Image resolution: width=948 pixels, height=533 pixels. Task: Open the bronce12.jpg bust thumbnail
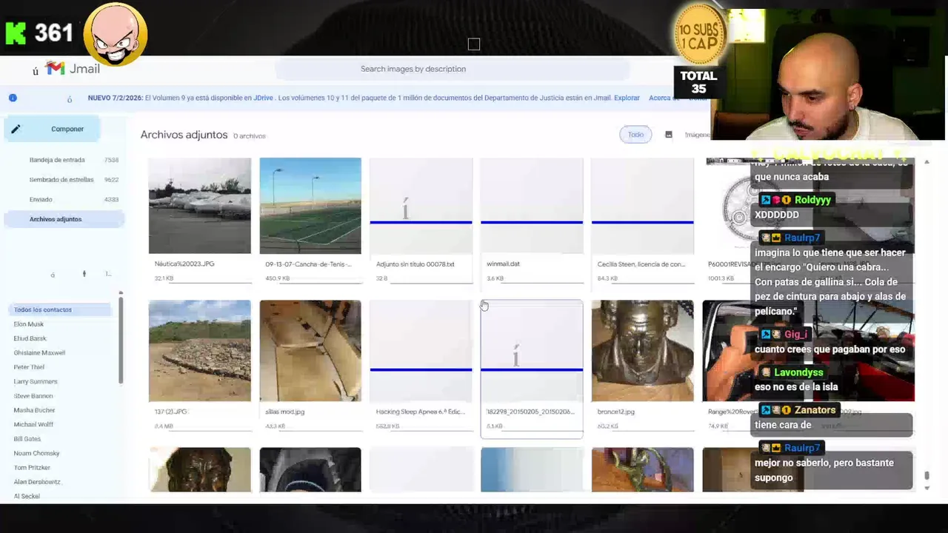[642, 351]
